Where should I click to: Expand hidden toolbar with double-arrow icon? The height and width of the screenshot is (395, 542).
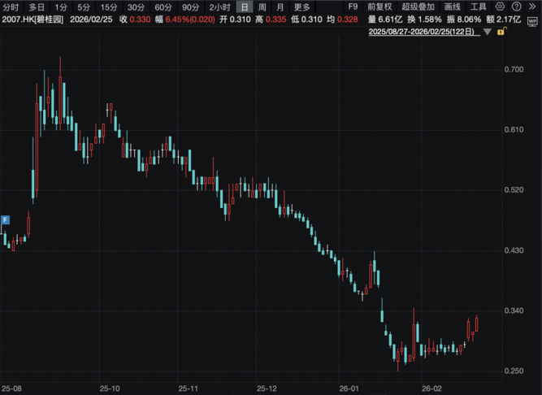click(532, 7)
